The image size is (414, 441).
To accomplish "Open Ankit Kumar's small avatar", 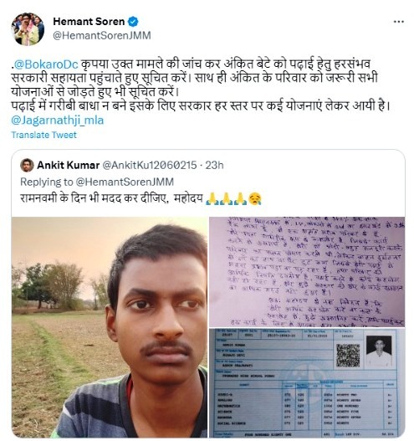I will pyautogui.click(x=27, y=165).
